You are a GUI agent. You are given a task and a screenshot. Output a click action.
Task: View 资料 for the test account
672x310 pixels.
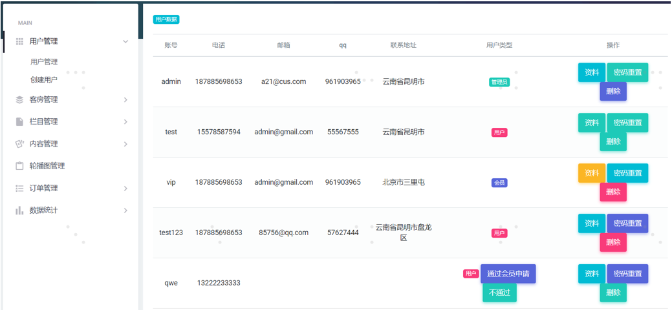(x=592, y=123)
